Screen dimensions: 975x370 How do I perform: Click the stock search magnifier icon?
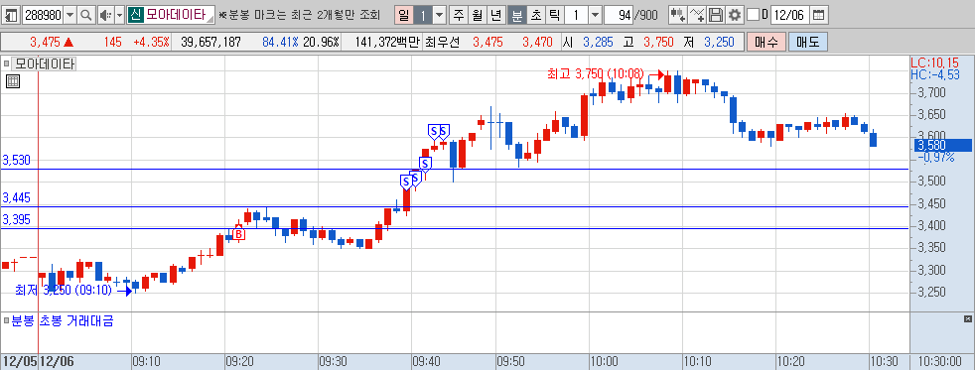[x=86, y=14]
